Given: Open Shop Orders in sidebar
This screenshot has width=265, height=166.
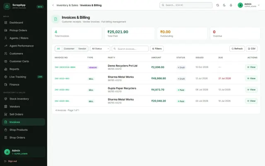Looking at the screenshot, I should point(24,137).
